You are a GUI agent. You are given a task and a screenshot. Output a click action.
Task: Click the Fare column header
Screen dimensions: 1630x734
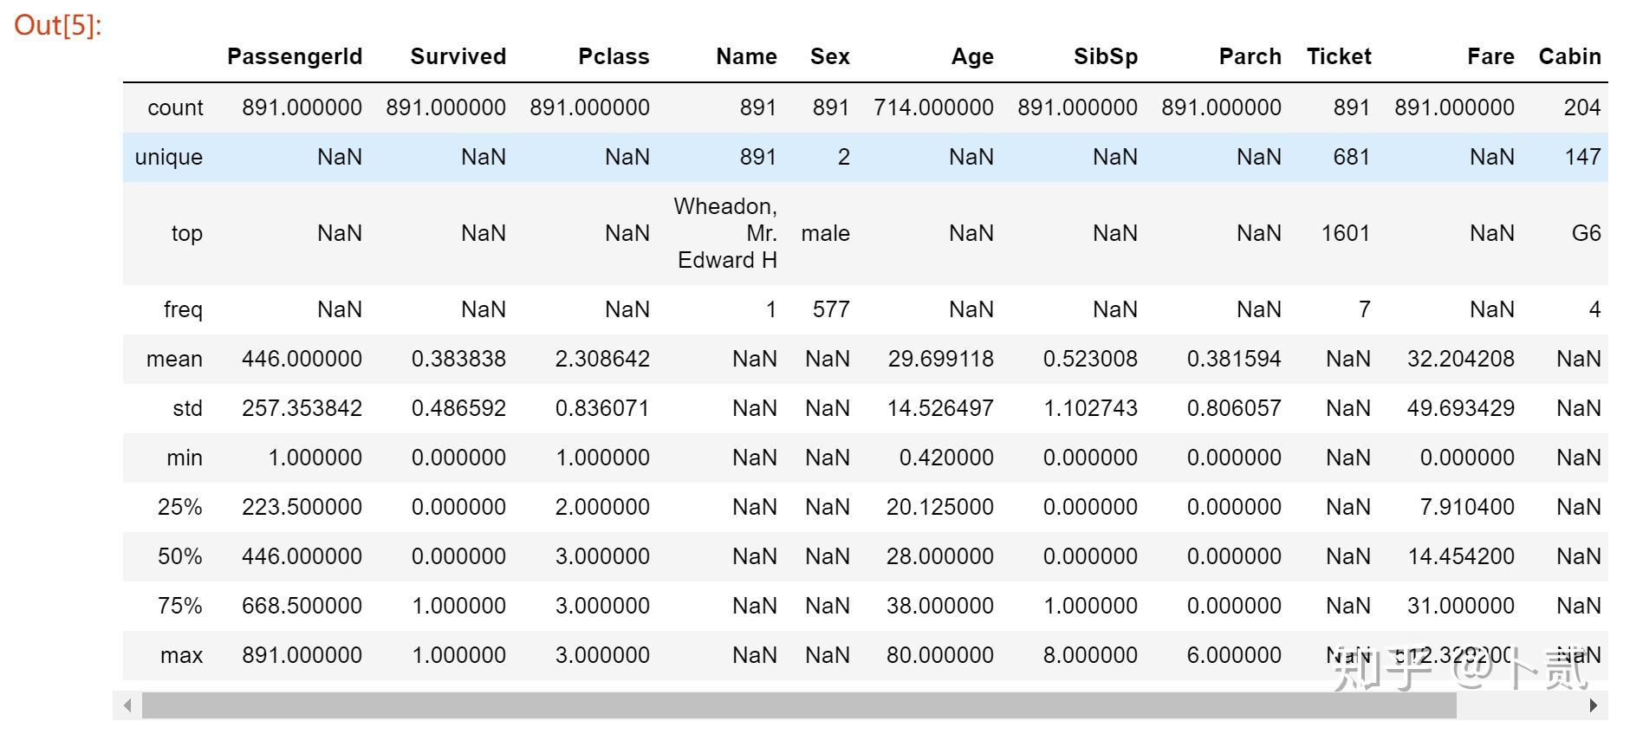pos(1490,56)
